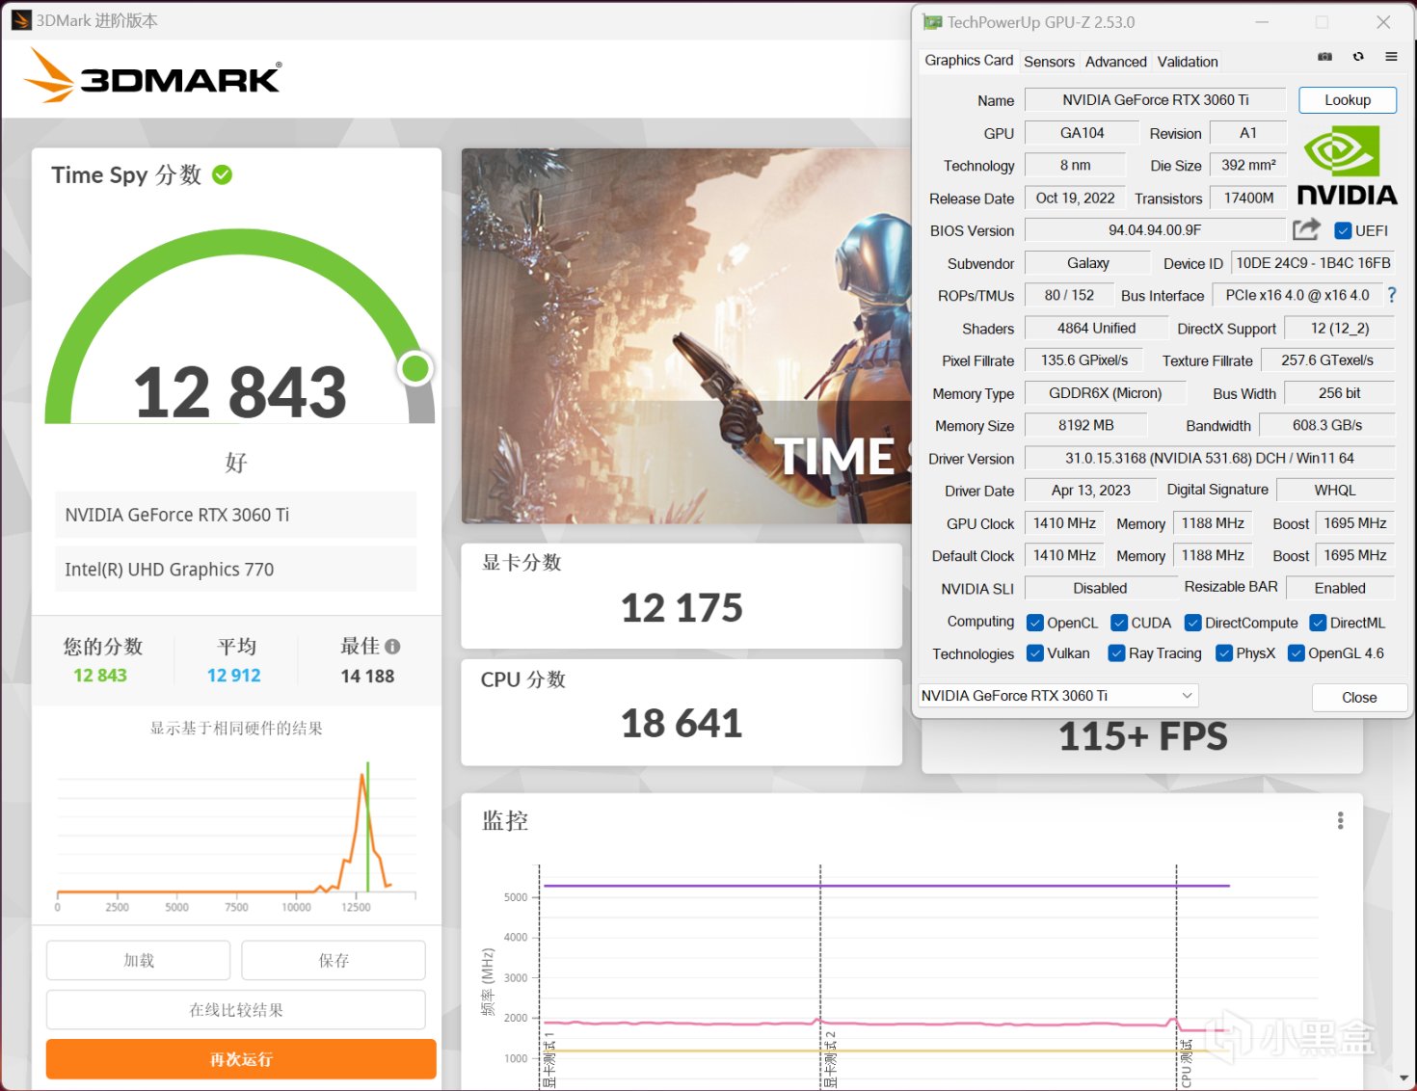Image resolution: width=1417 pixels, height=1091 pixels.
Task: Toggle the OpenGL 4.6 checkbox
Action: [x=1297, y=653]
